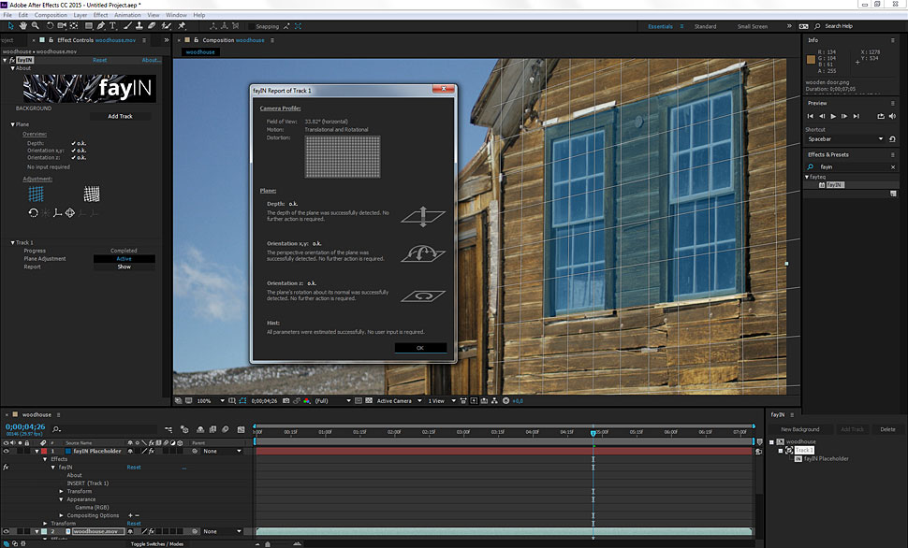The width and height of the screenshot is (908, 548).
Task: Click the Motion Blur enable icon in timeline
Action: tap(225, 429)
